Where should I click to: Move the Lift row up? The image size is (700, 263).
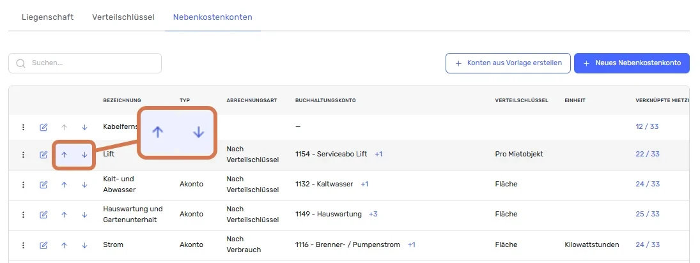[x=64, y=154]
